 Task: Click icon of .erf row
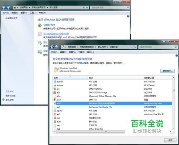[55, 114]
